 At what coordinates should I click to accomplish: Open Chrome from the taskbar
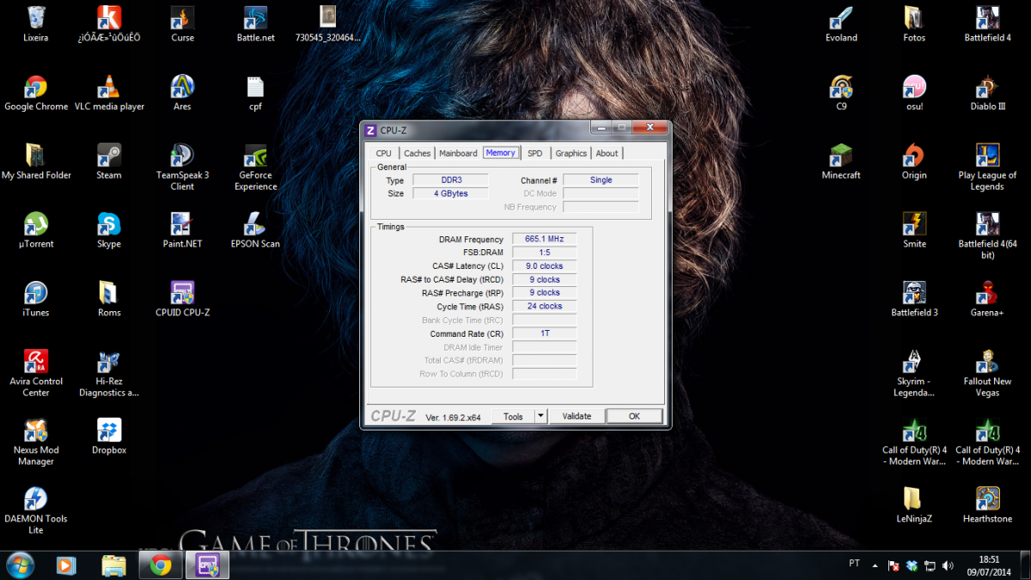click(x=161, y=565)
